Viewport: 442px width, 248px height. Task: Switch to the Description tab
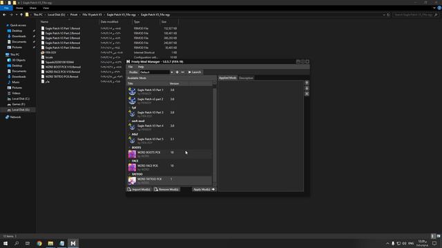point(246,78)
